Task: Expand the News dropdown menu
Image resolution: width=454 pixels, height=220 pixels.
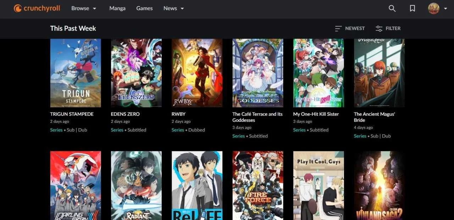Action: tap(174, 8)
